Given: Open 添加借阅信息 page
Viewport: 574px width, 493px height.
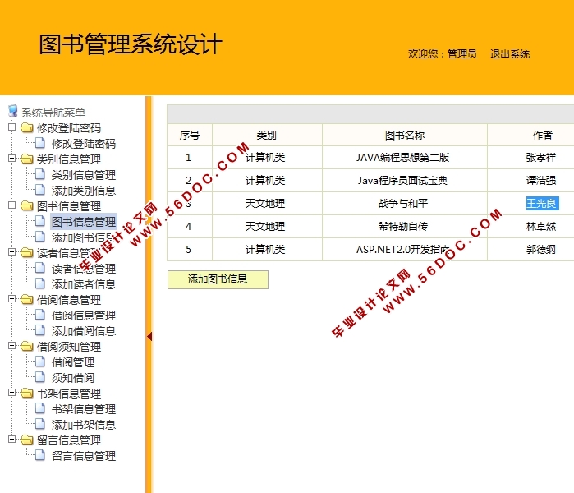Looking at the screenshot, I should pos(84,331).
